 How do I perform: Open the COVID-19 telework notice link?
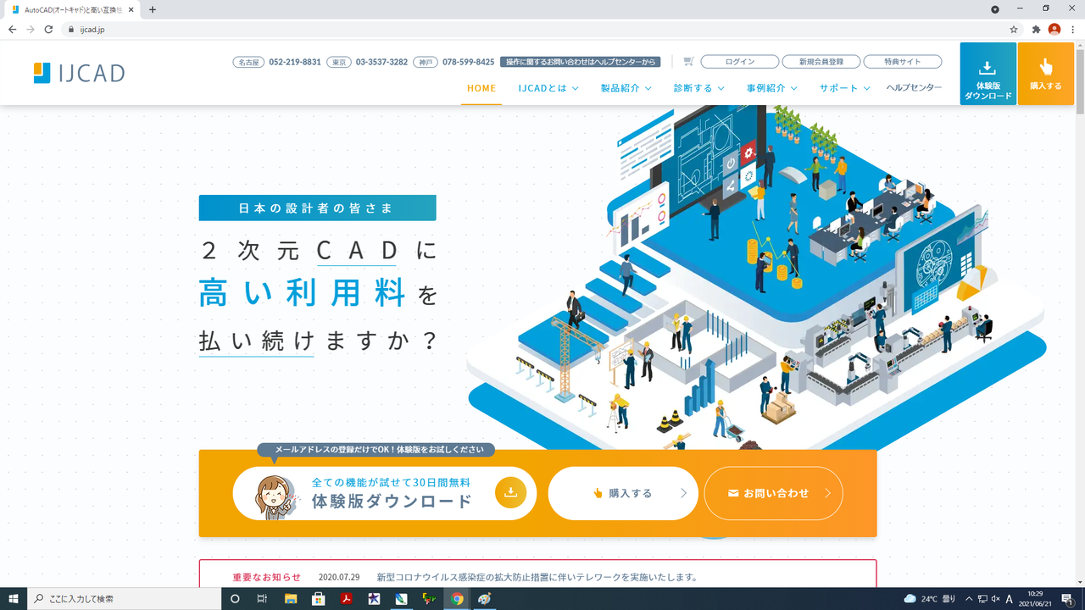(x=537, y=578)
